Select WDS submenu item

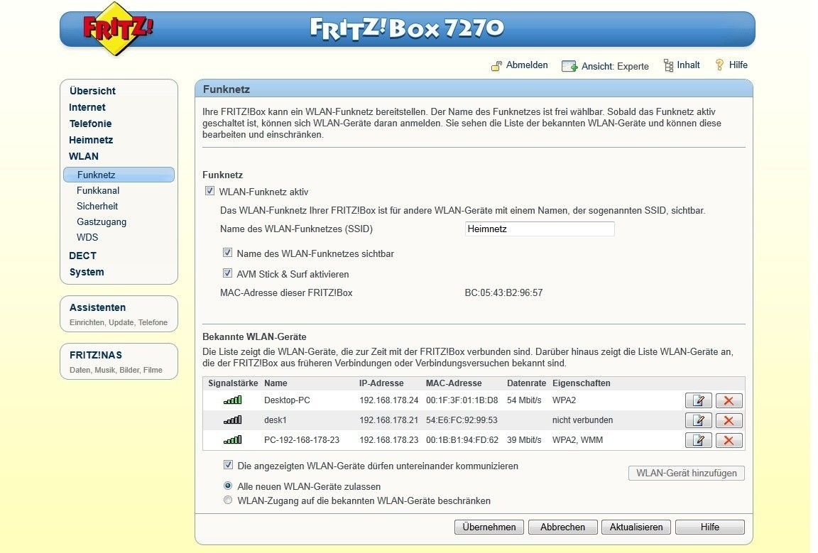click(x=87, y=237)
